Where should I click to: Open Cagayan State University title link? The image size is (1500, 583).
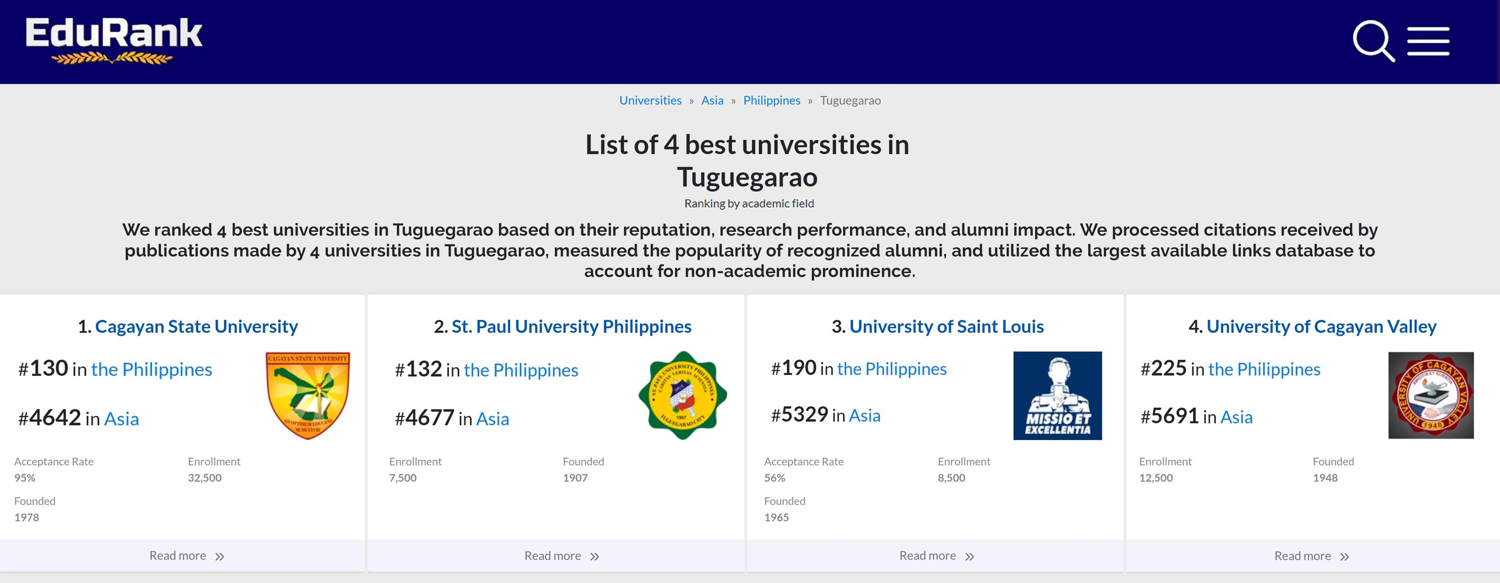coord(196,326)
